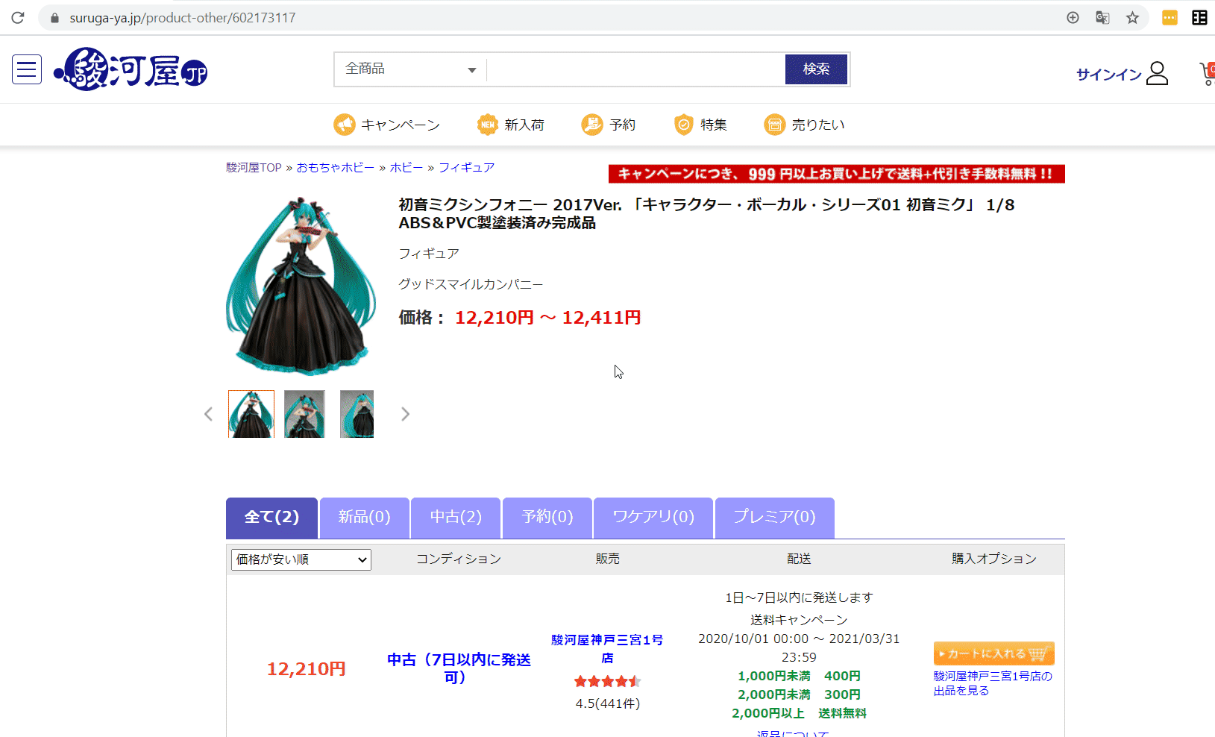Open the 新入荷 menu item text

524,125
